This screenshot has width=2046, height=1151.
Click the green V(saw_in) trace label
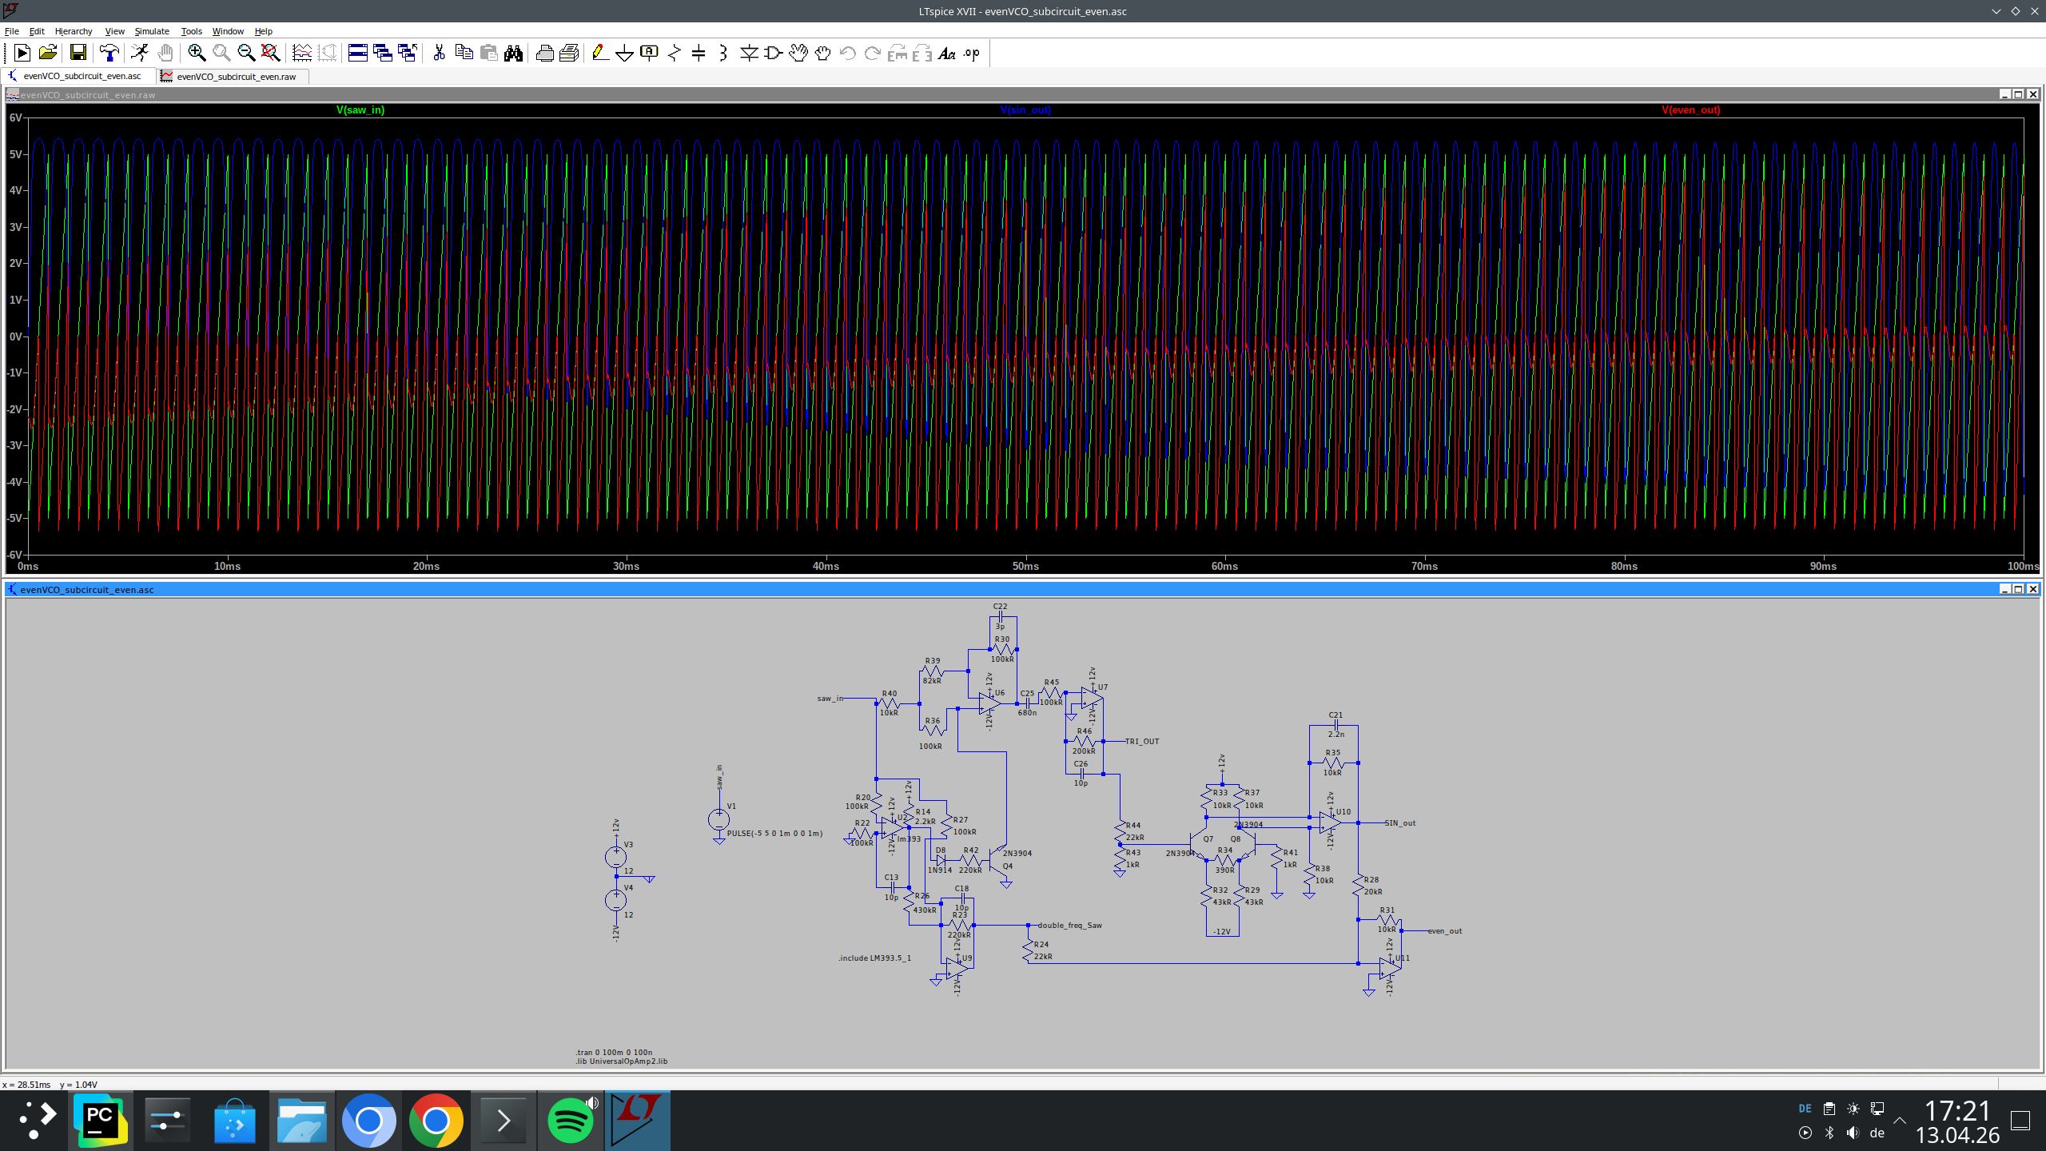[360, 110]
